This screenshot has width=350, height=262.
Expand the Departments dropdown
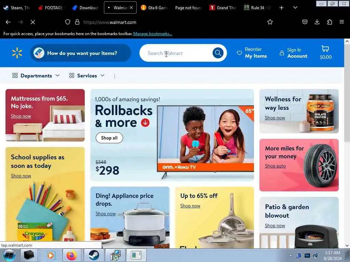pyautogui.click(x=36, y=76)
